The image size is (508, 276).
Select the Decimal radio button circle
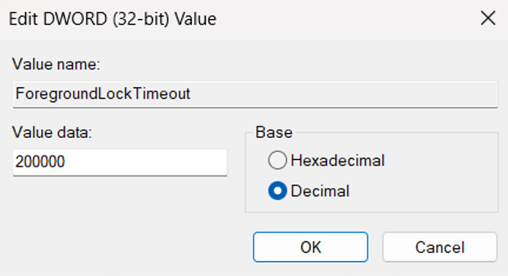pyautogui.click(x=278, y=191)
